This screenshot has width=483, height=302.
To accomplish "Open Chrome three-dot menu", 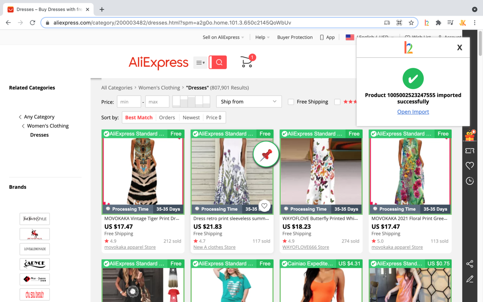I will (475, 23).
